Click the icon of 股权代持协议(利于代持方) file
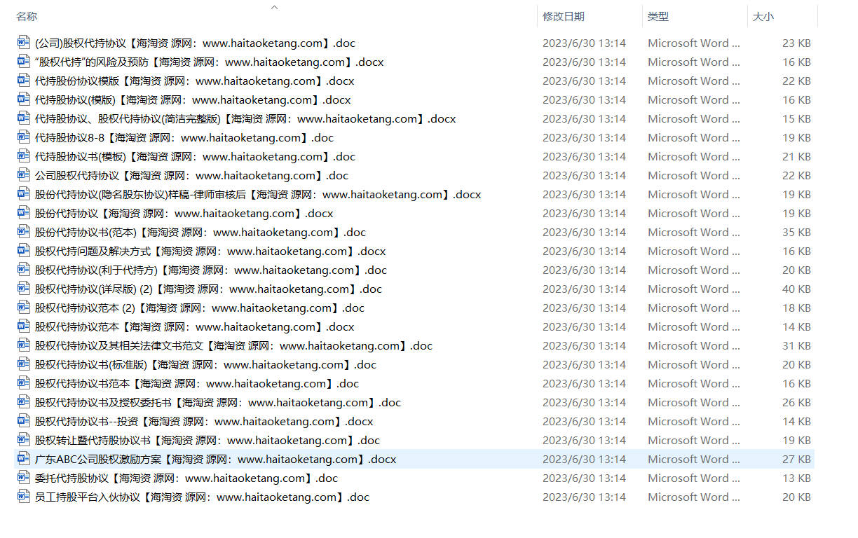Image resolution: width=858 pixels, height=538 pixels. tap(23, 270)
